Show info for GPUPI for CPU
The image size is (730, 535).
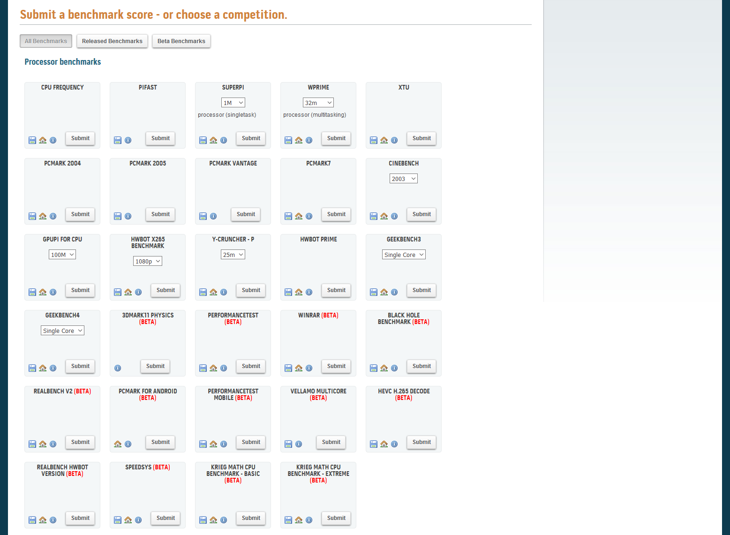tap(53, 292)
